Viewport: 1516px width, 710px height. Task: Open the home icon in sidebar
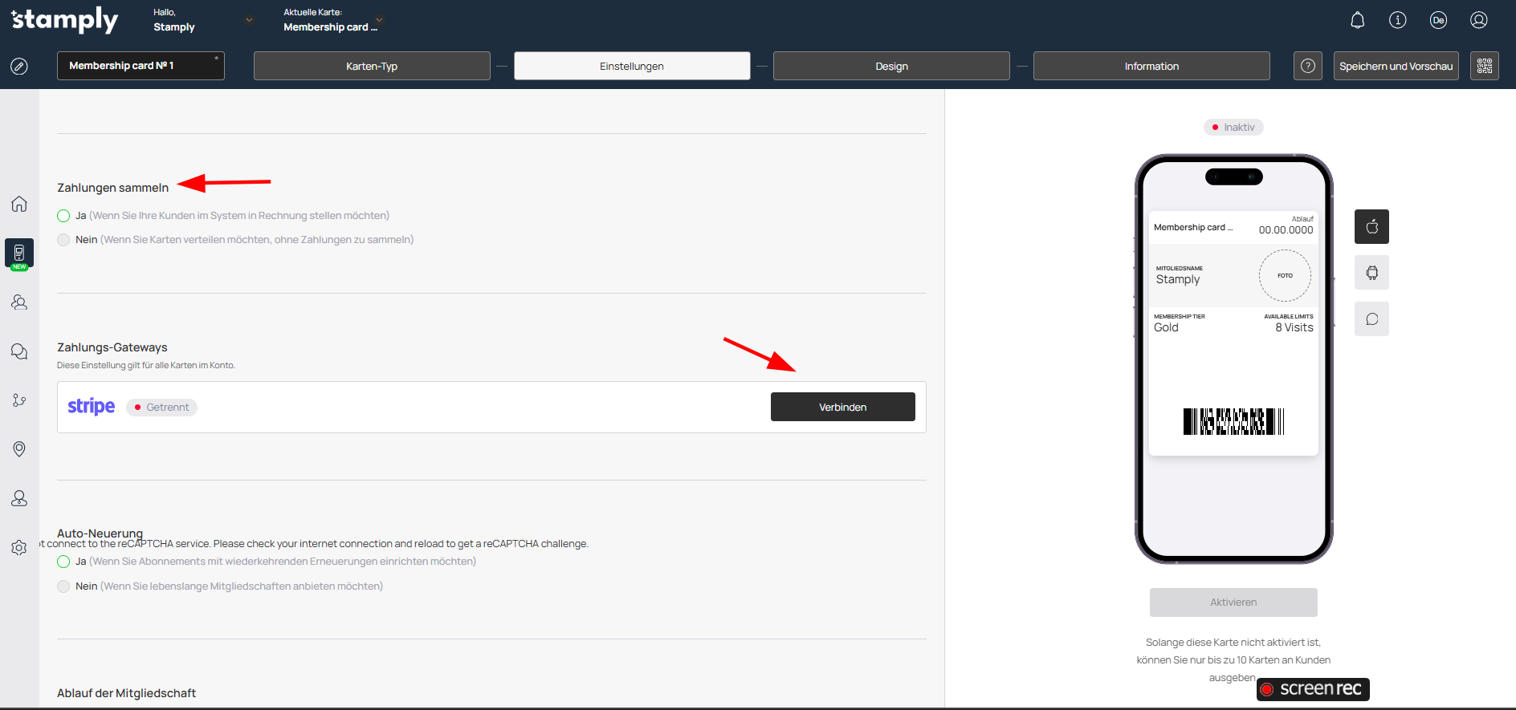coord(19,204)
